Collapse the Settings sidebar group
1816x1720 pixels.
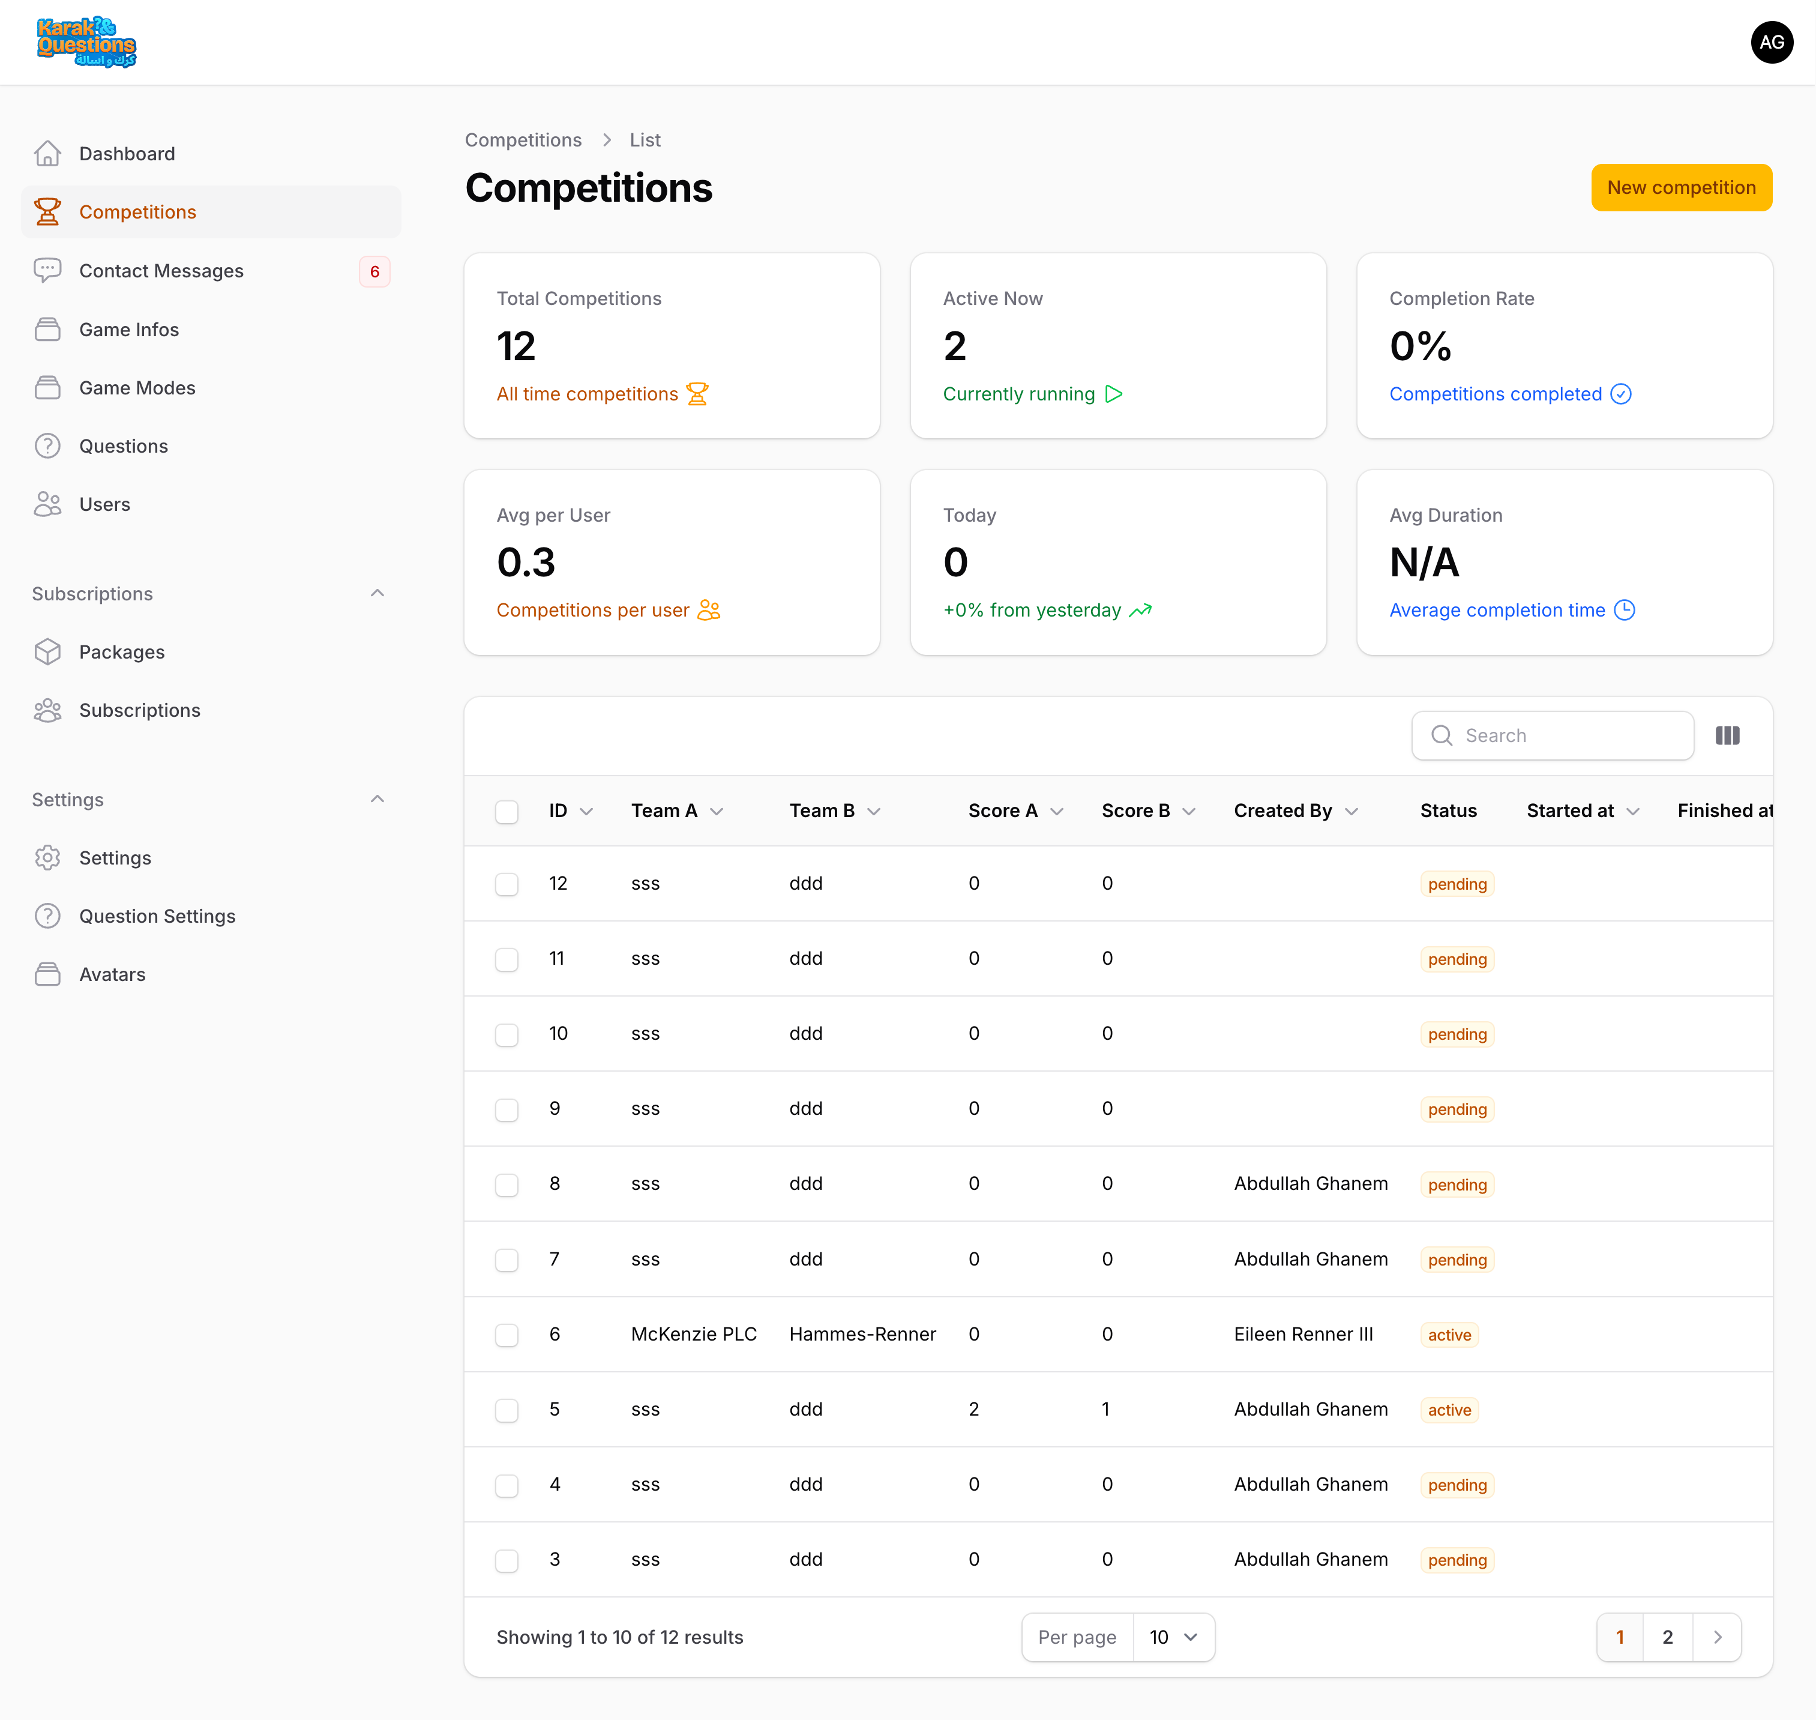[x=377, y=800]
